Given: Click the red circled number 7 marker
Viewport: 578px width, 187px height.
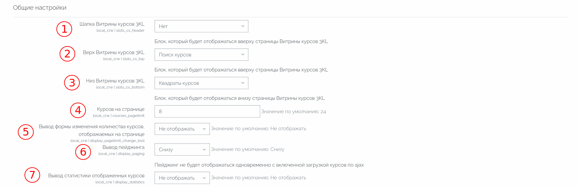Looking at the screenshot, I should (32, 175).
